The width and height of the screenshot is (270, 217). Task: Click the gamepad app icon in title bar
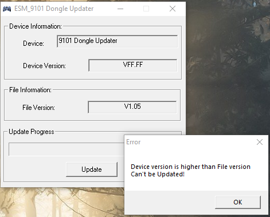point(7,9)
